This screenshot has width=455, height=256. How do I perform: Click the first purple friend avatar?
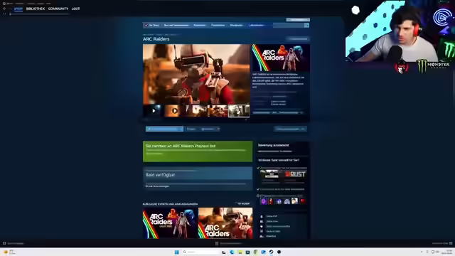tap(264, 201)
